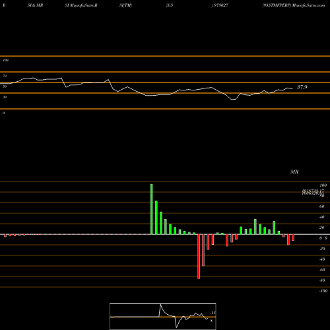The height and width of the screenshot is (330, 330).
Task: Click the MR axis label '60'
Action: point(321,207)
